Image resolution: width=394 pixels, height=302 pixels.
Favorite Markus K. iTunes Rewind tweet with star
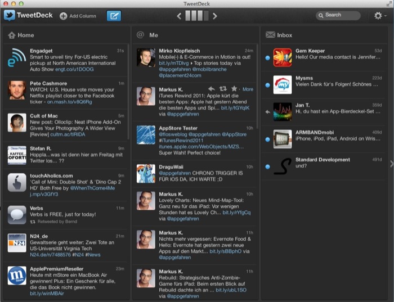pos(234,89)
